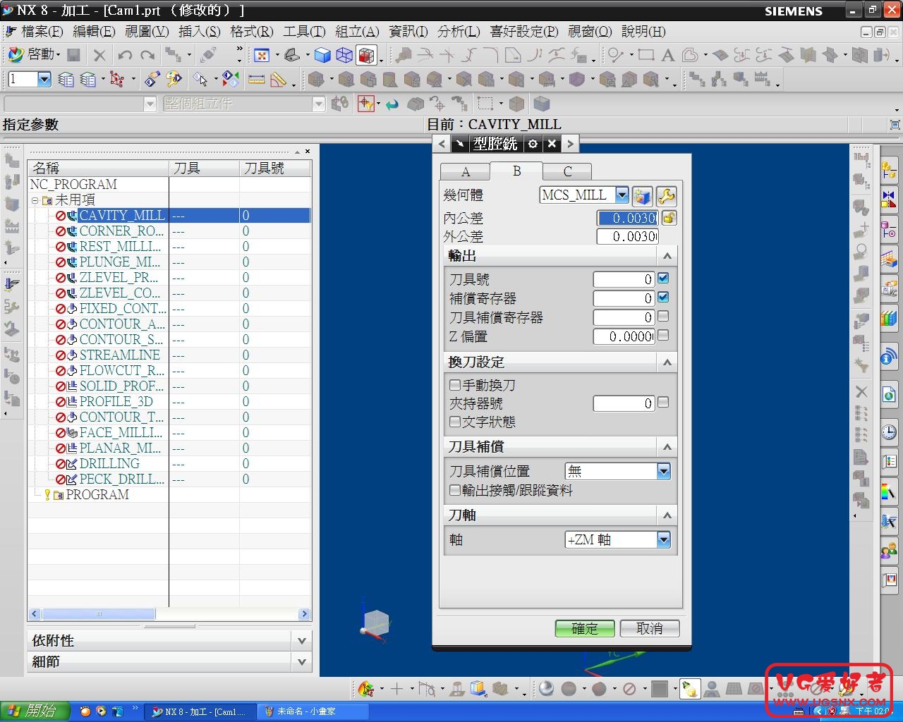Click the 夾持器號 number field
The image size is (903, 722).
point(624,403)
